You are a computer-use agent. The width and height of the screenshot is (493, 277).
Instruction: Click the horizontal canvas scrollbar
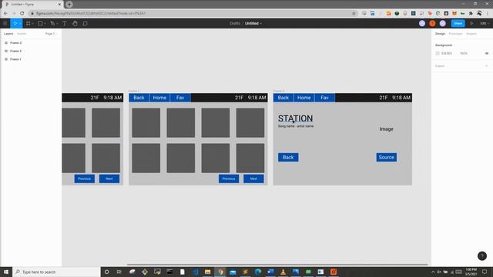[x=277, y=265]
